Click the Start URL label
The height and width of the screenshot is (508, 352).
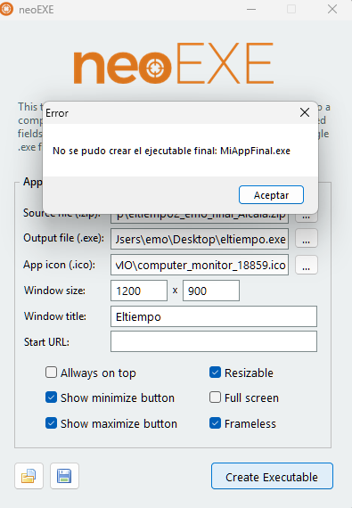point(46,342)
